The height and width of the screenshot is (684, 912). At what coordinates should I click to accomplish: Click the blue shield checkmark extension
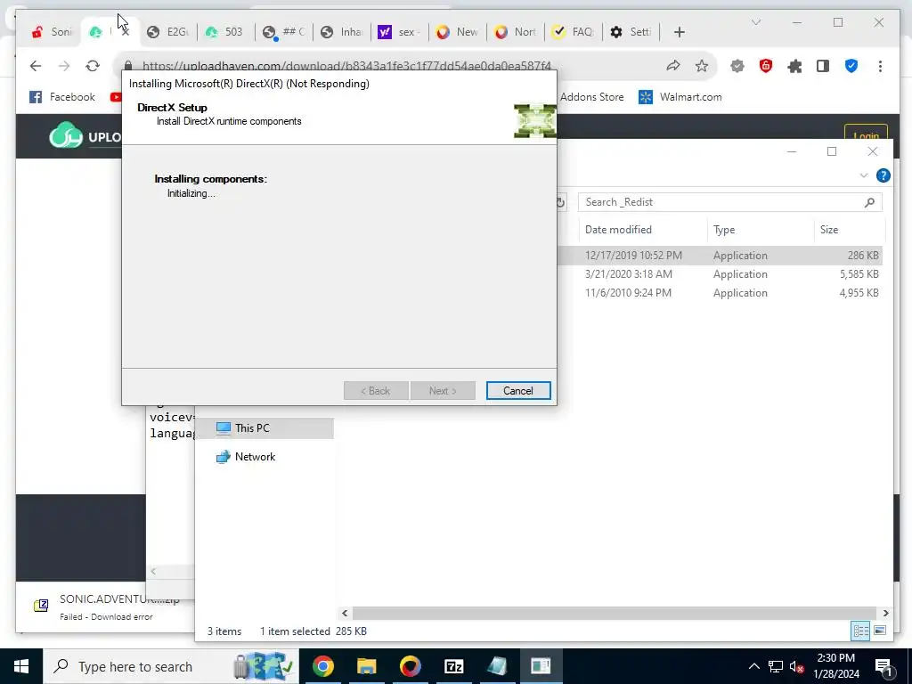click(x=851, y=66)
